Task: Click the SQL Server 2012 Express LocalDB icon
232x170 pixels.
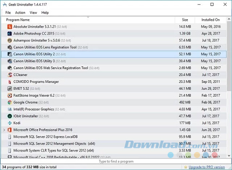Action: [10, 137]
